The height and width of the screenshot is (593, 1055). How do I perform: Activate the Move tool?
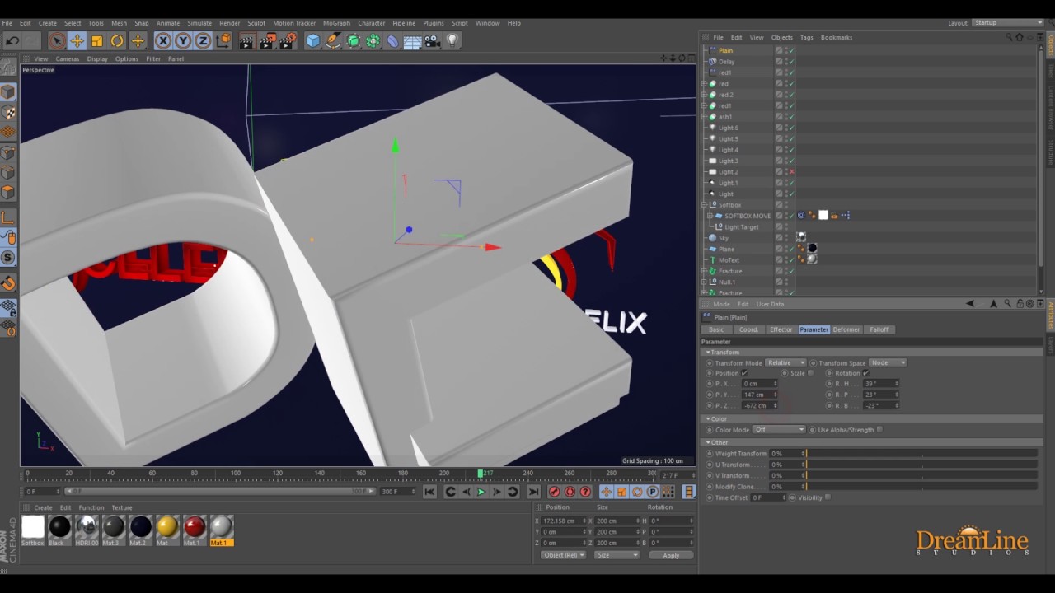tap(77, 40)
